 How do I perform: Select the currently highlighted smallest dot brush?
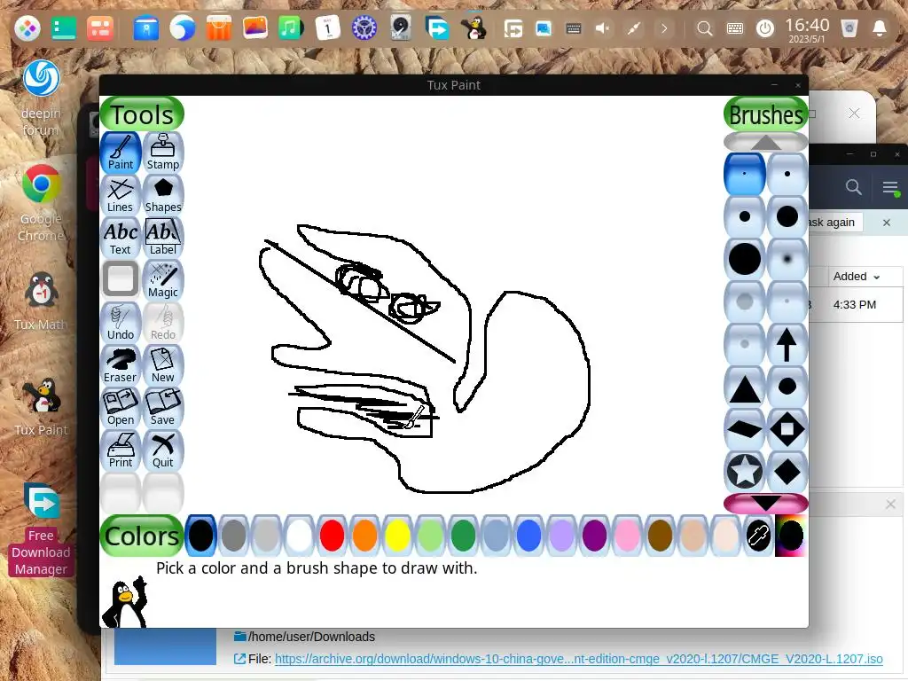pos(745,174)
